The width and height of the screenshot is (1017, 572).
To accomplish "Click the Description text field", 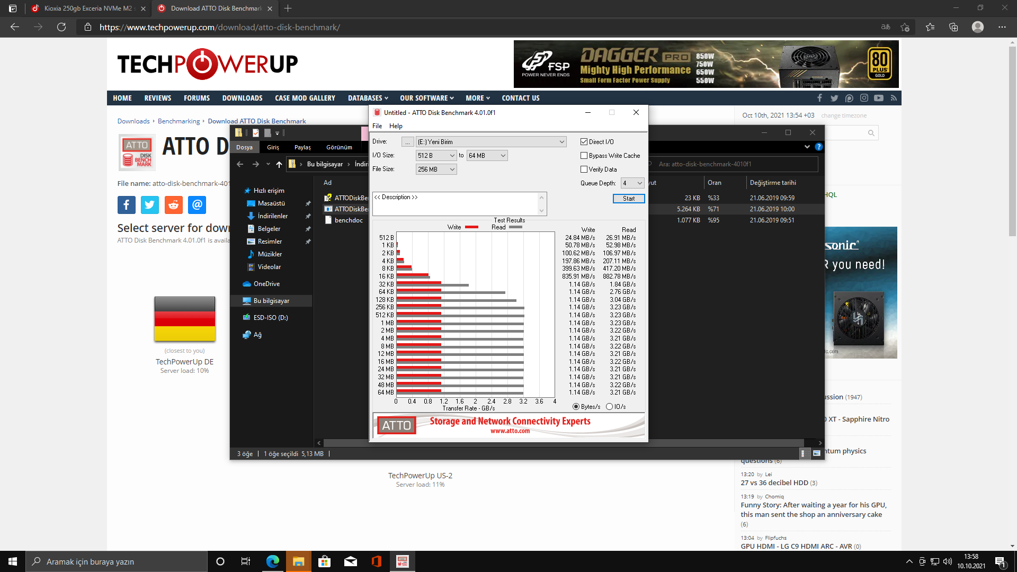I will 456,204.
